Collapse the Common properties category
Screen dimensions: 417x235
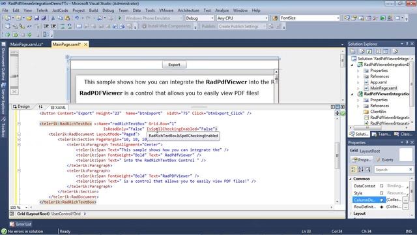click(x=351, y=179)
